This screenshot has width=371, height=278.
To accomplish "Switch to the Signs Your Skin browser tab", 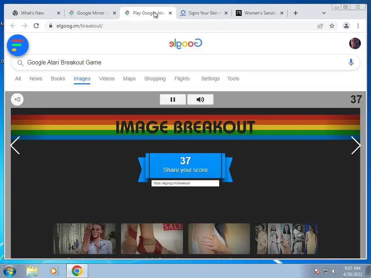I will (204, 13).
